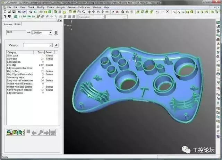Viewport: 222px width, 160px height.
Task: Click the stop square icon at panel bottom
Action: [x=28, y=132]
